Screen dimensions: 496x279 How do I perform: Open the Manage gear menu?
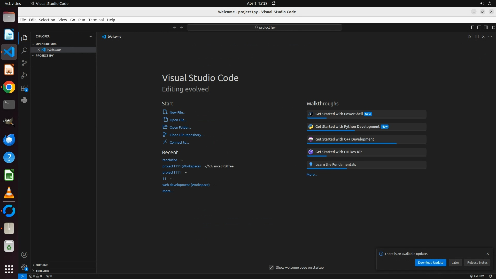[24, 267]
